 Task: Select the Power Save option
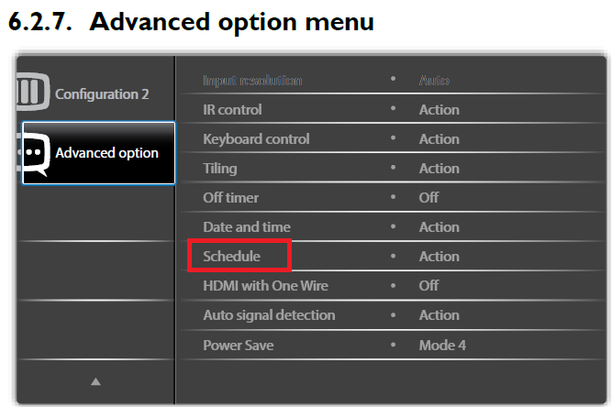point(239,345)
